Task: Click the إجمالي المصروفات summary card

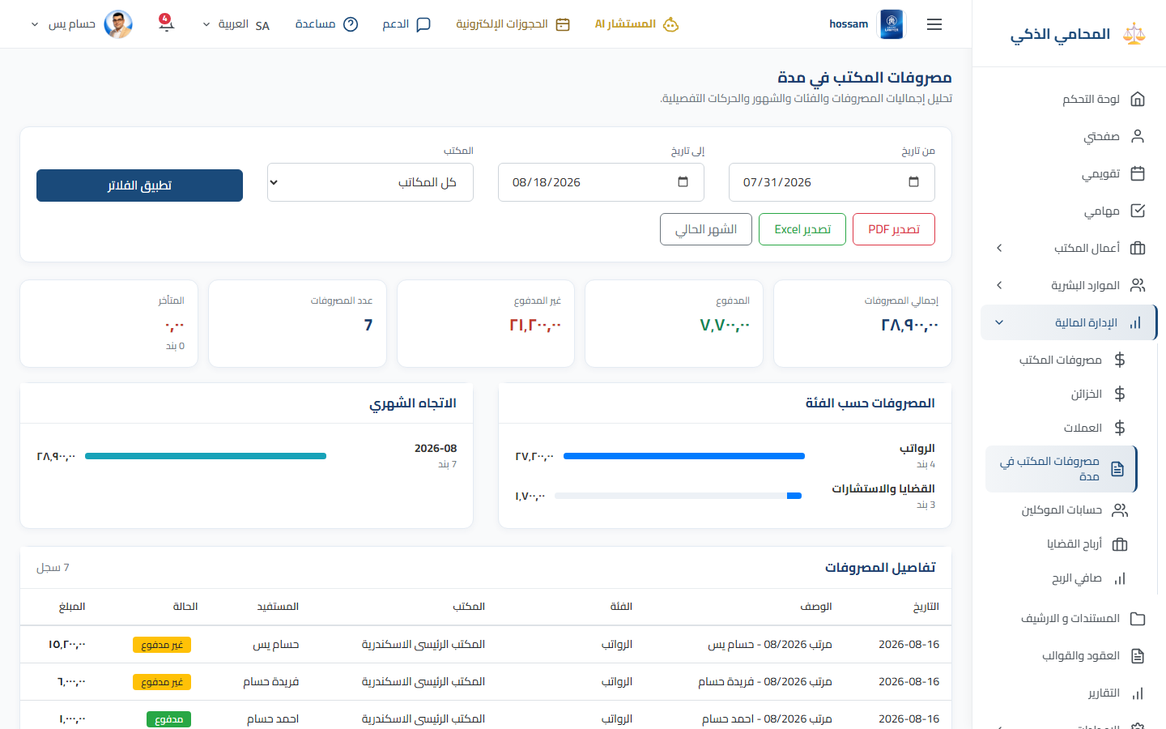Action: coord(862,323)
